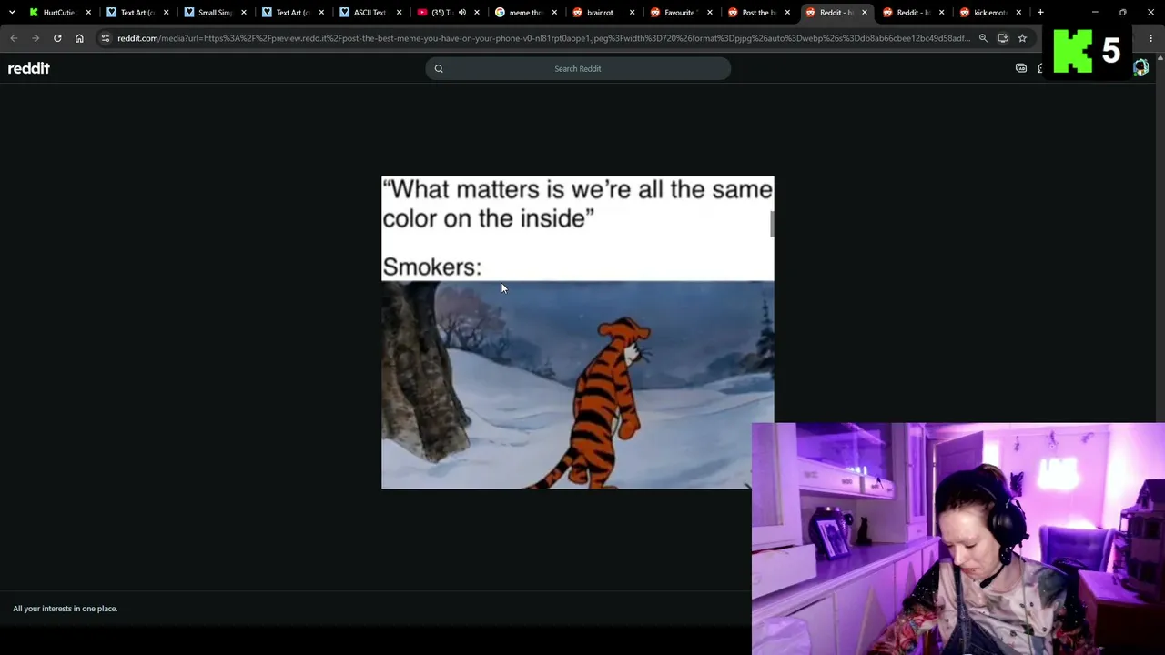The image size is (1165, 655).
Task: Go to Reddit home via the logo
Action: coord(29,68)
